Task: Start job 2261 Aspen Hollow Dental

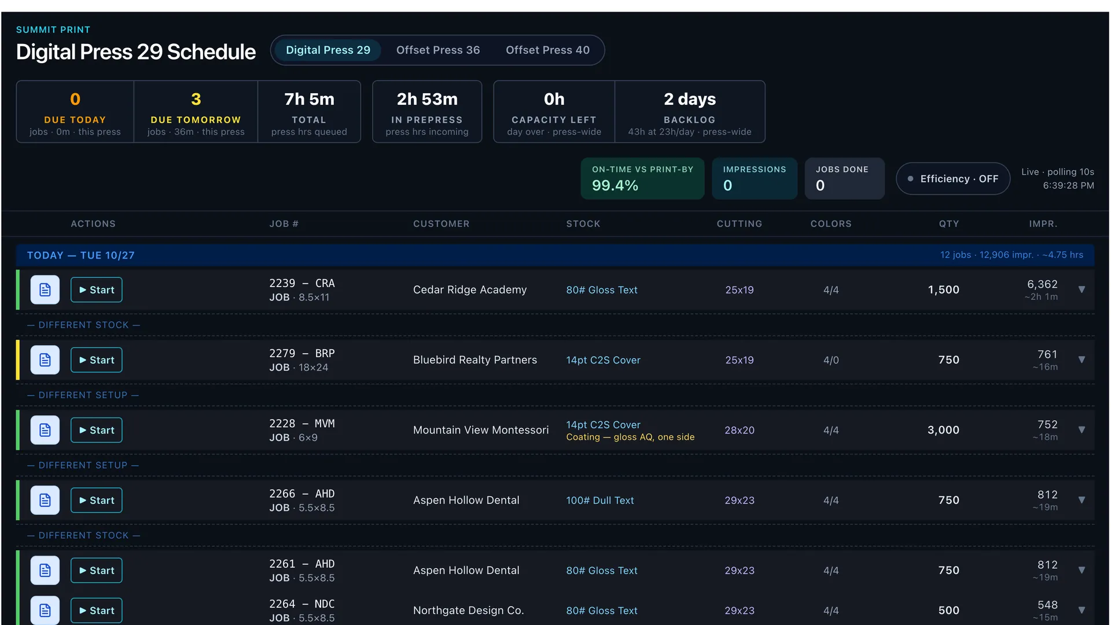Action: (x=97, y=571)
